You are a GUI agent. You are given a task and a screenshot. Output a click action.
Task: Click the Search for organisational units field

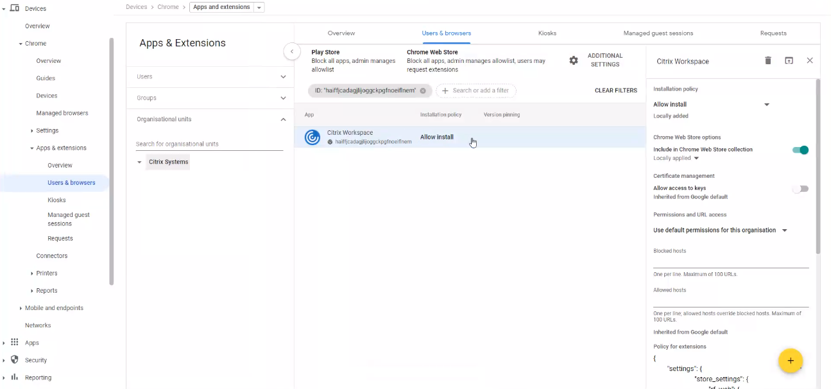(209, 144)
